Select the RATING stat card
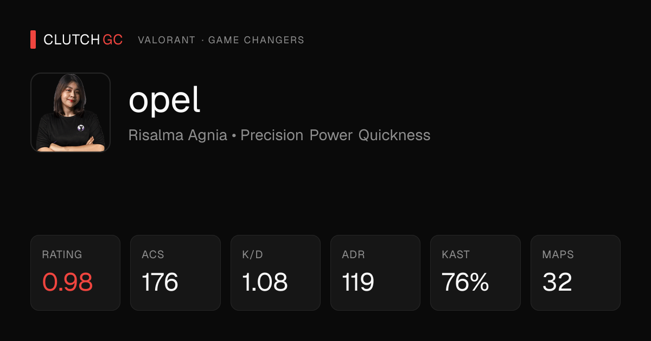 (x=75, y=273)
